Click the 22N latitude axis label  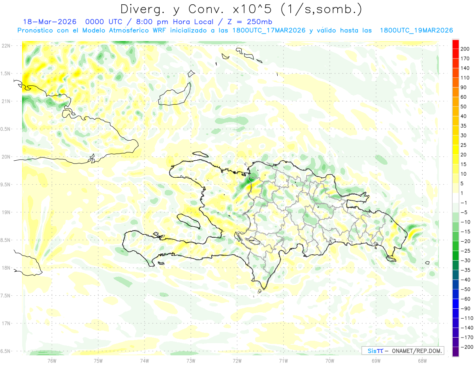point(6,45)
